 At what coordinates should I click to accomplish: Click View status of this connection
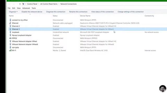[103, 12]
